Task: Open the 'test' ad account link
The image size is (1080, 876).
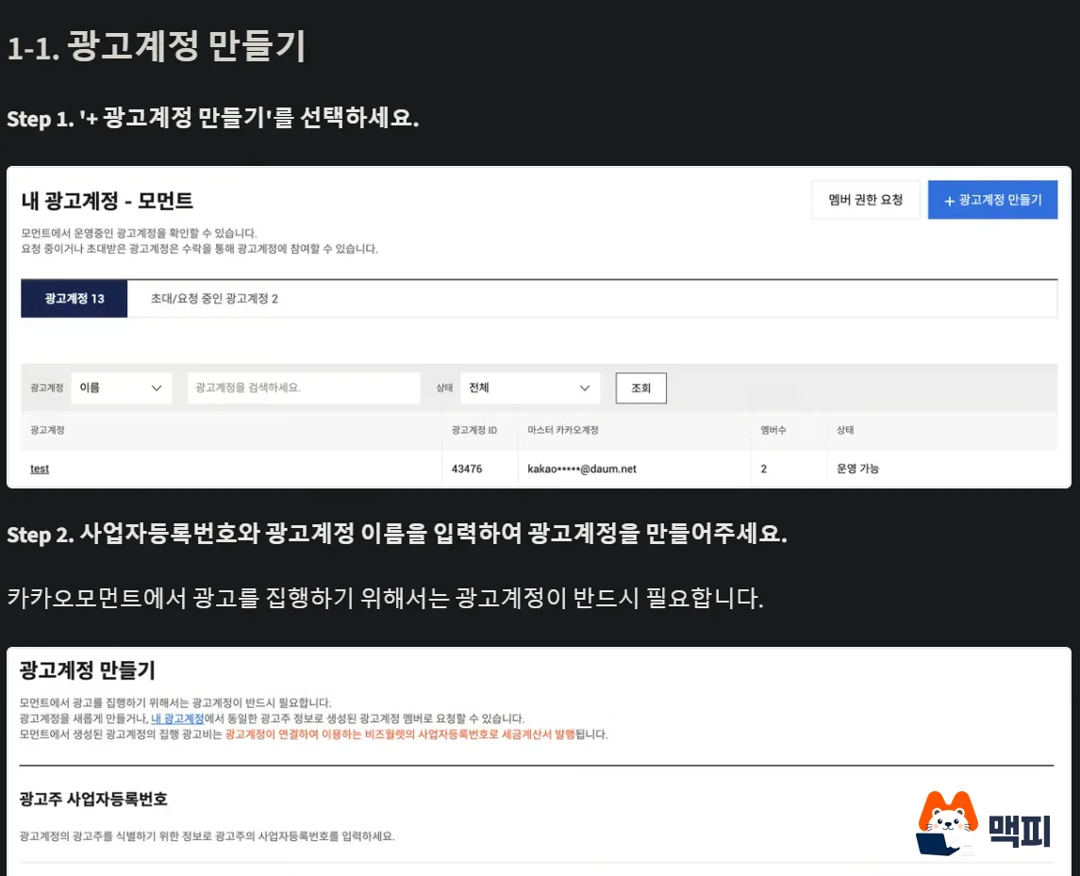Action: click(40, 469)
